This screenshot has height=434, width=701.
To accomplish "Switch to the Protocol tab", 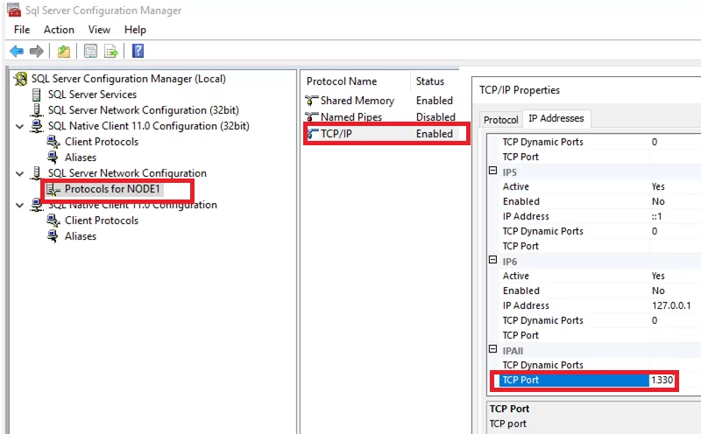I will (500, 120).
